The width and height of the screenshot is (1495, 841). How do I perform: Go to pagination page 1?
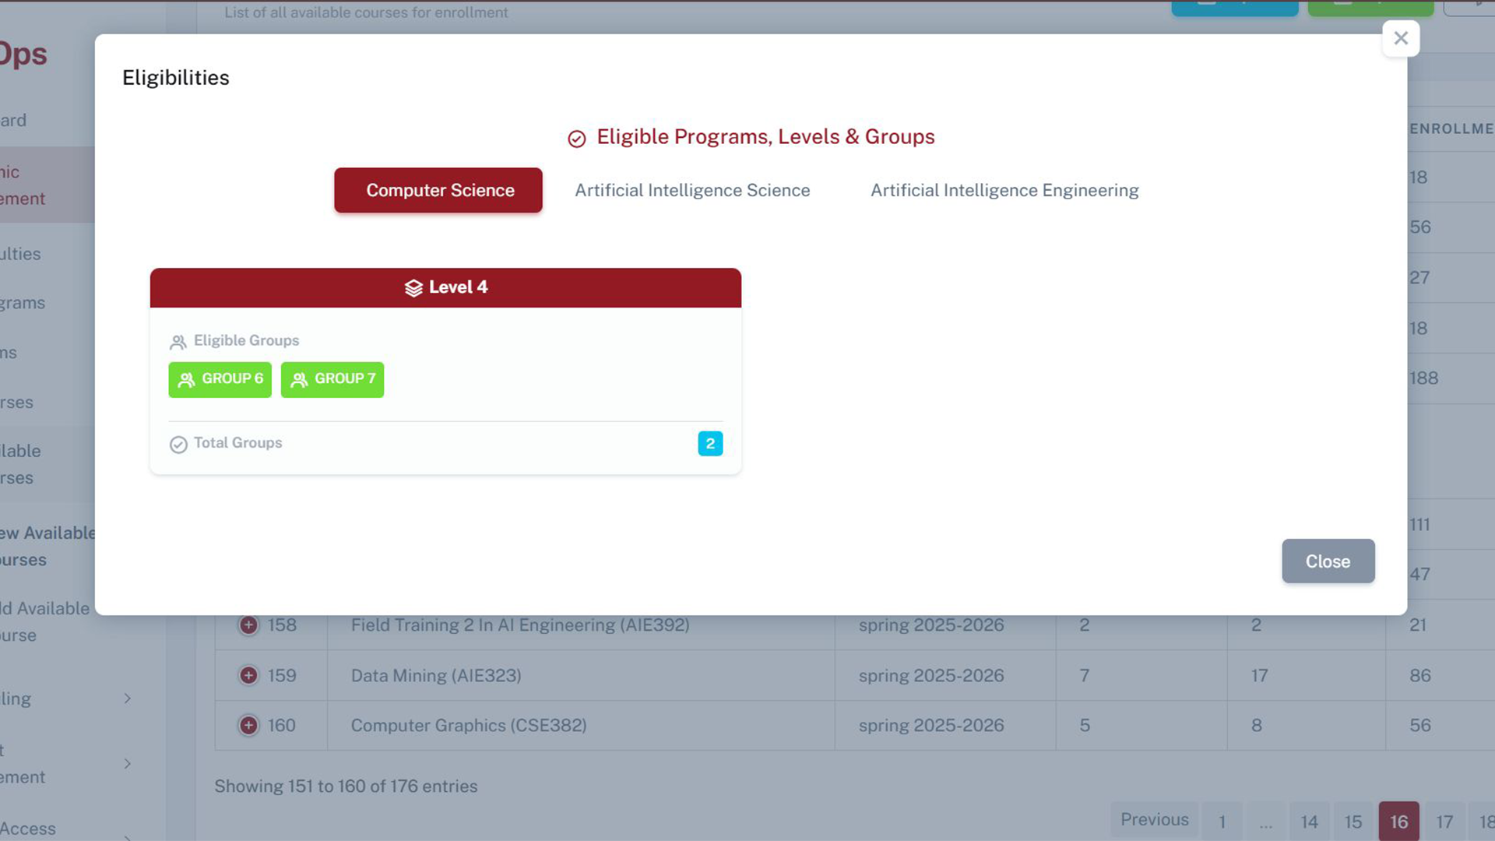(x=1222, y=822)
